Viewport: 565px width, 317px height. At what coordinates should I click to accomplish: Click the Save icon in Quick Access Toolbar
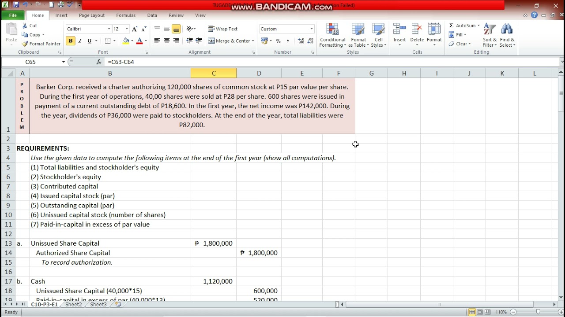click(x=16, y=5)
